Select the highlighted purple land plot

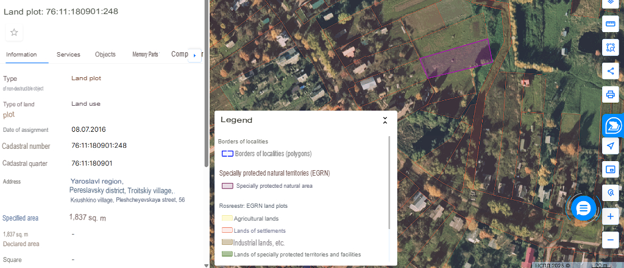[456, 58]
